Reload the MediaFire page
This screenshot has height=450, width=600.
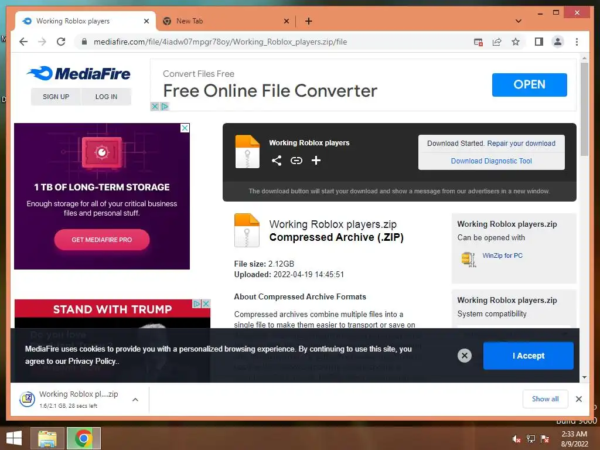click(x=61, y=42)
